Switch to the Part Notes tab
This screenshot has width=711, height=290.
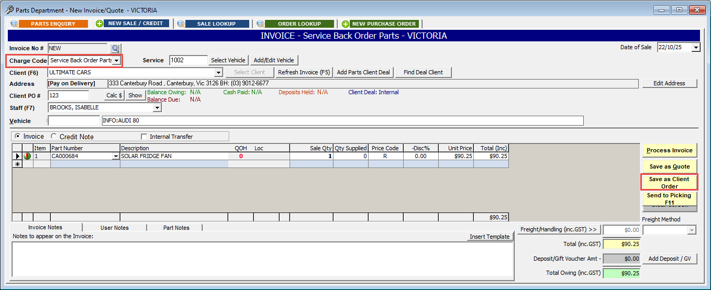coord(176,228)
